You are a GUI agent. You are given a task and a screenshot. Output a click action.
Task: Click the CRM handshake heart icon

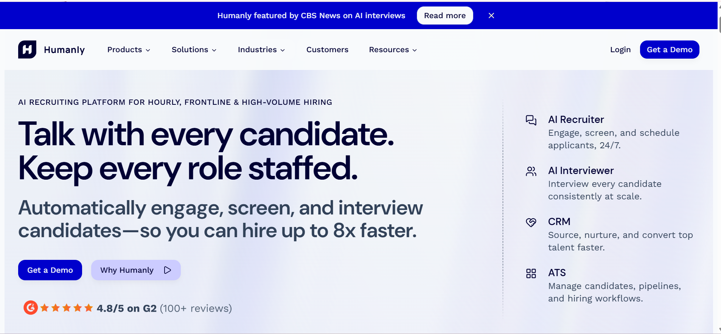point(531,222)
